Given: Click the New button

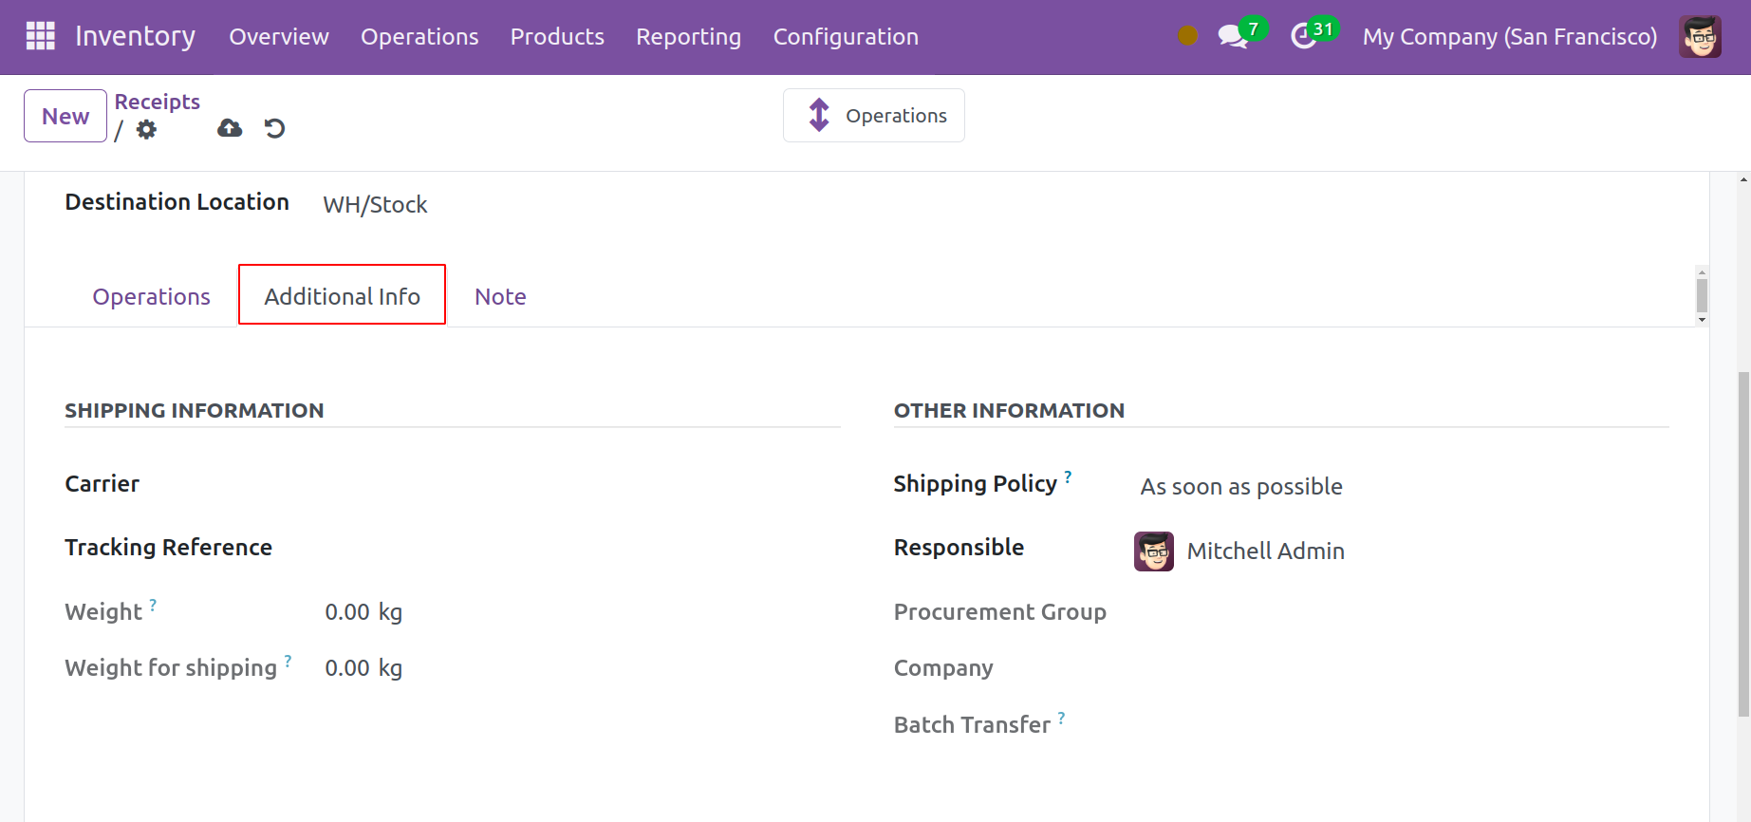Looking at the screenshot, I should point(65,116).
